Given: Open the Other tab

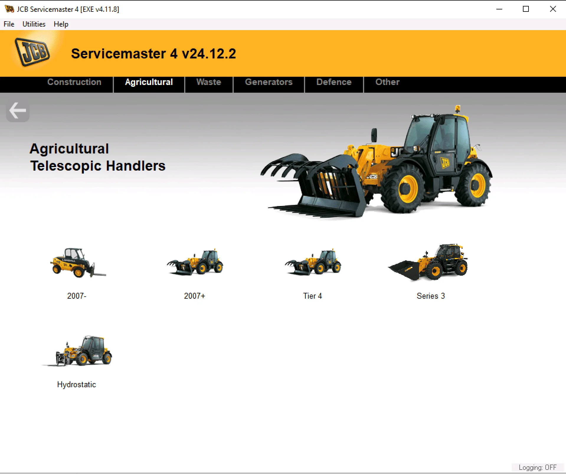Looking at the screenshot, I should (387, 82).
